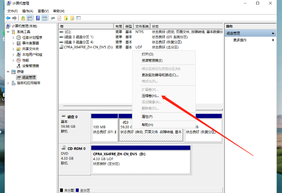Click the blue Help question-mark toolbar icon
Screen dimensions: 282x193
(38, 18)
